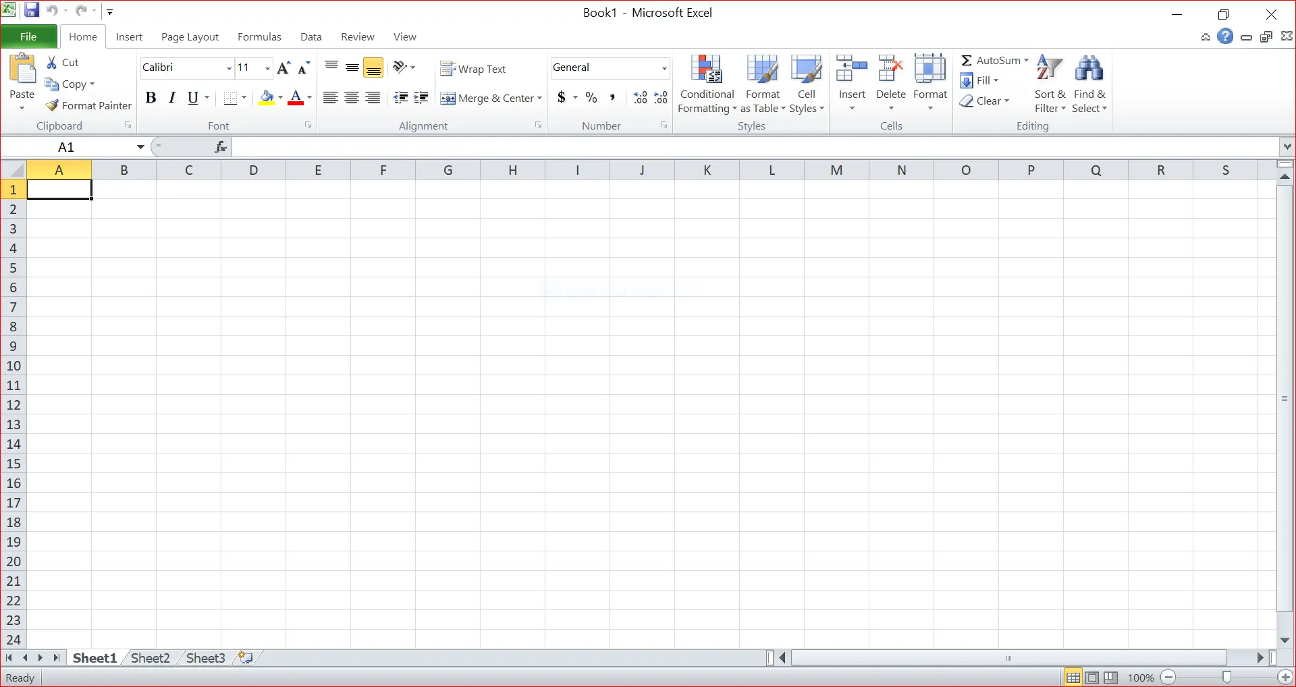
Task: Switch to Sheet2 worksheet tab
Action: 150,658
